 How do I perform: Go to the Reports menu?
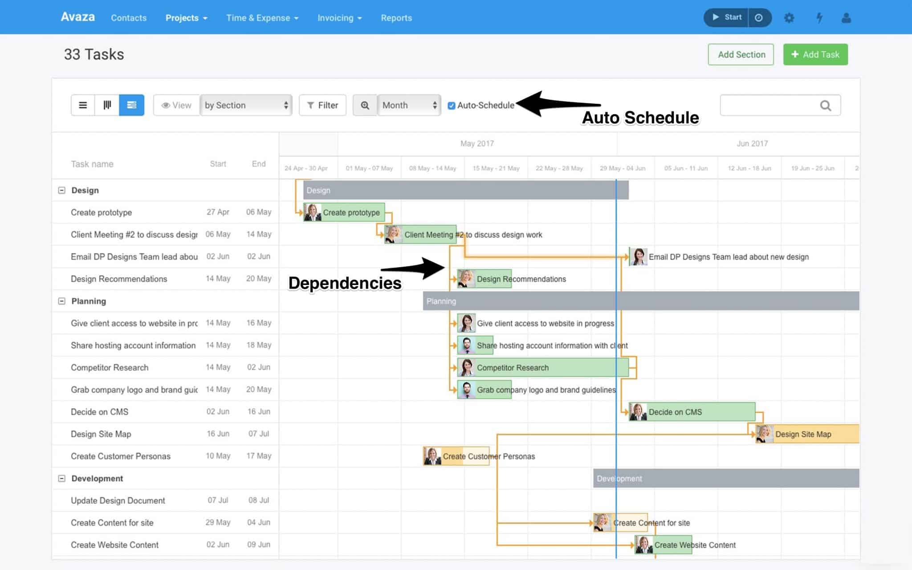(x=396, y=18)
